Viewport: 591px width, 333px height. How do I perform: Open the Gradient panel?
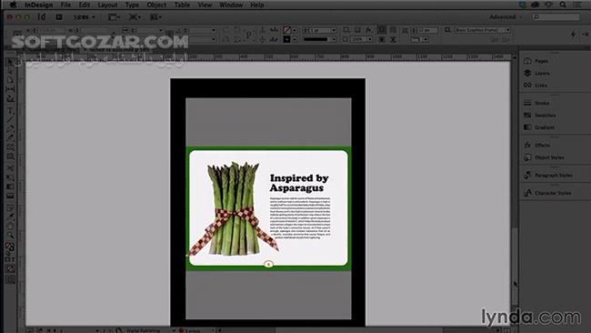coord(539,127)
